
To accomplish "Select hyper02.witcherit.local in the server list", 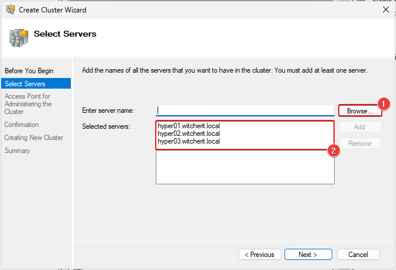I will [x=189, y=134].
